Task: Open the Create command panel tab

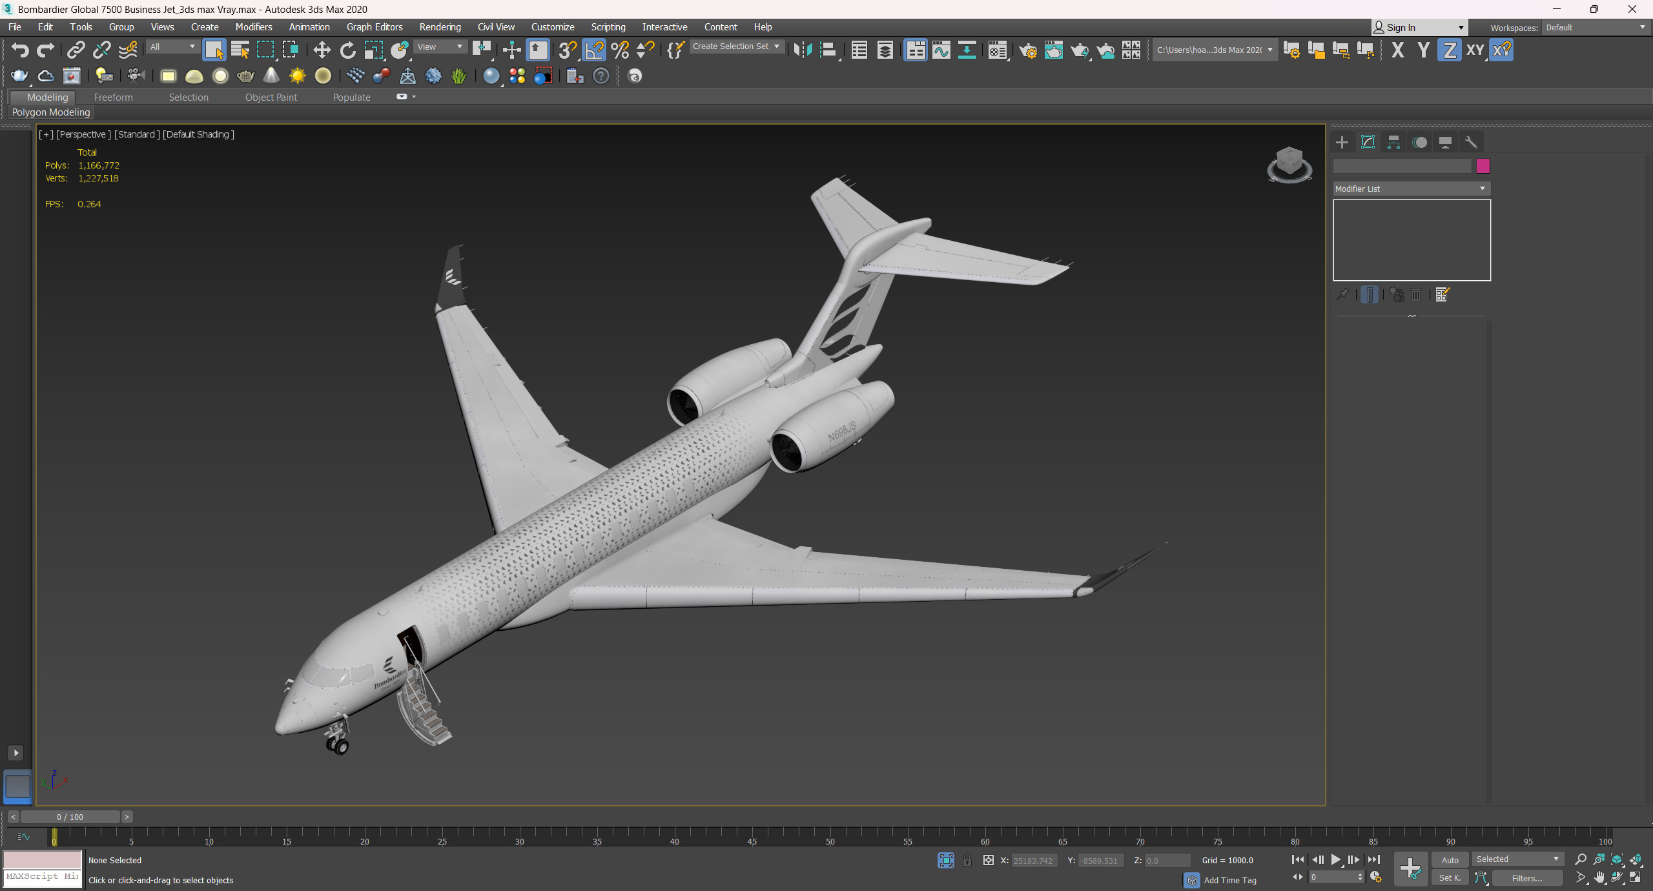Action: [1342, 142]
